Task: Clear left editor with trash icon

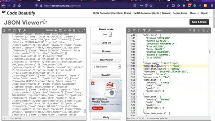Action: pos(74,30)
